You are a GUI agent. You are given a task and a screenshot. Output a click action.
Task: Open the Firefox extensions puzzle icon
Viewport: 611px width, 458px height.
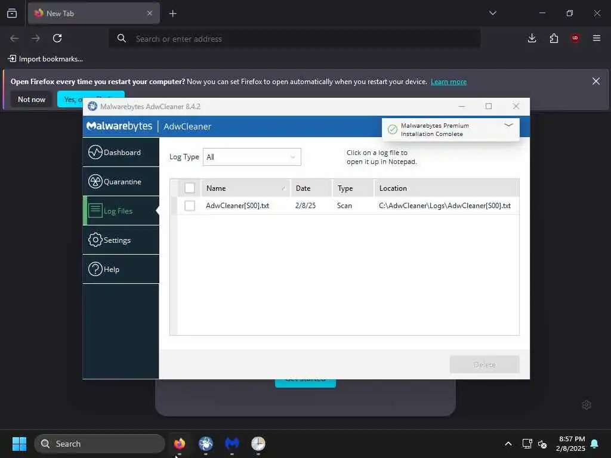pyautogui.click(x=554, y=38)
